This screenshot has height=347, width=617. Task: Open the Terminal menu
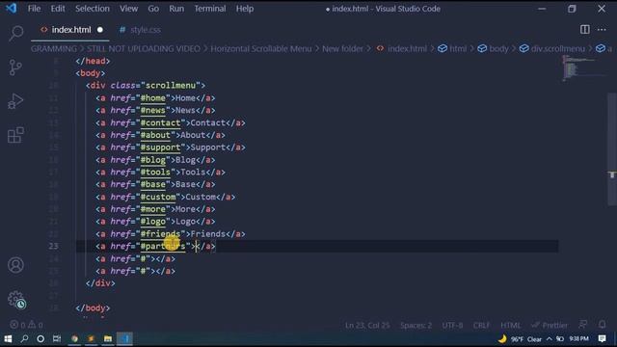tap(210, 9)
